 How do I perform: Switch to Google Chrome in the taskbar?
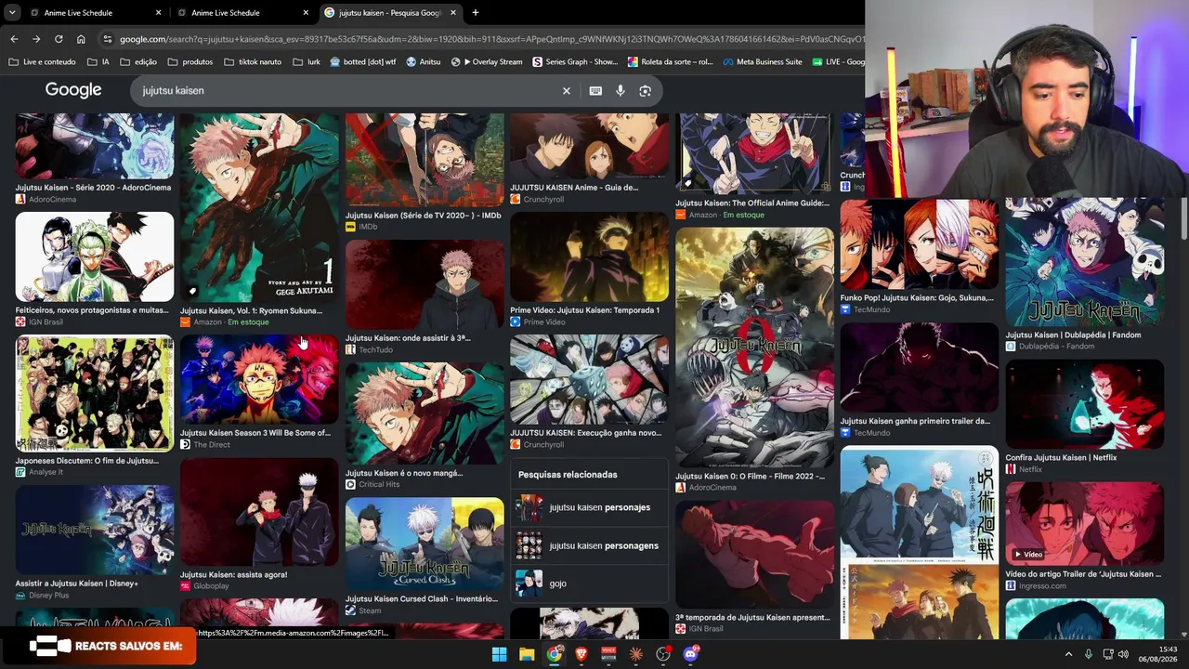point(555,654)
